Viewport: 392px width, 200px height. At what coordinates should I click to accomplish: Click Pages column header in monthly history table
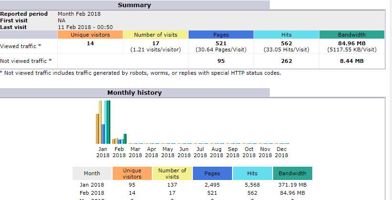coord(212,173)
